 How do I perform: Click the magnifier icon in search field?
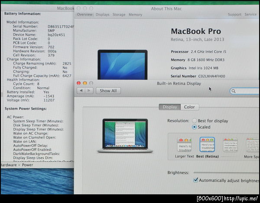pos(234,91)
